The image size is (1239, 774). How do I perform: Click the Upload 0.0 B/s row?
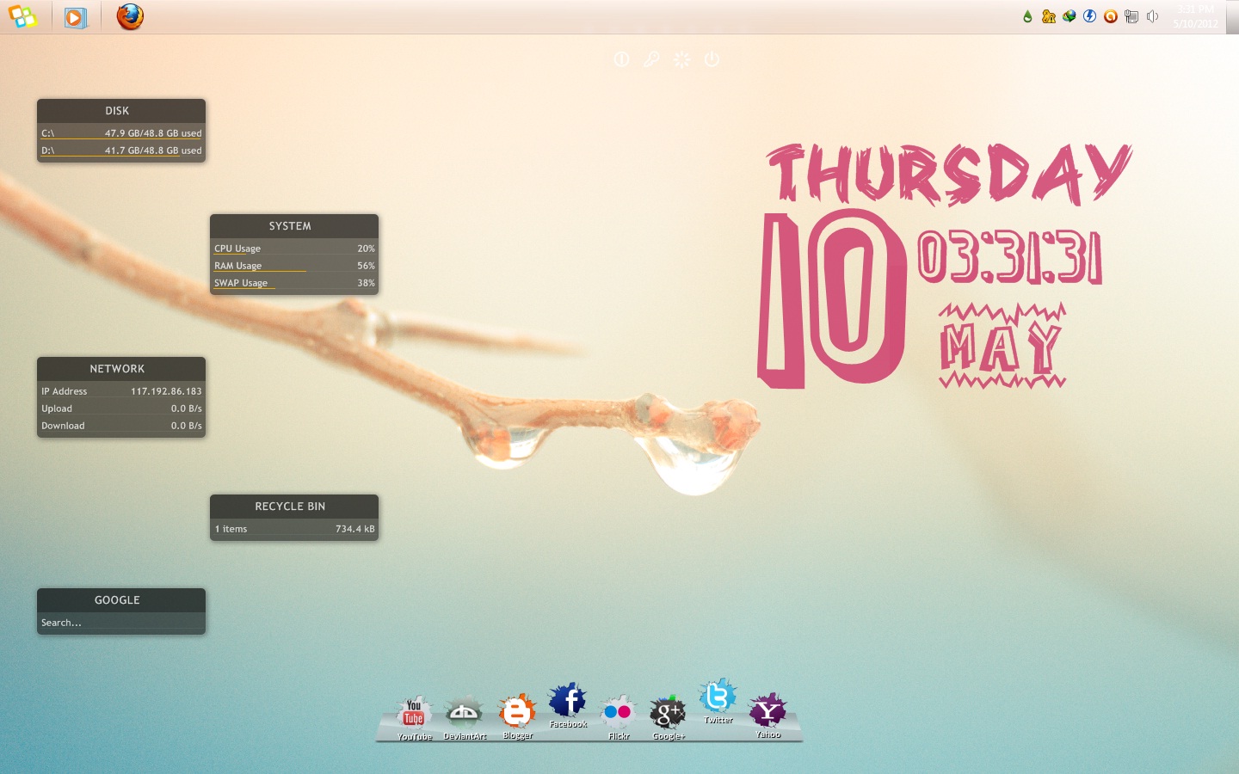(121, 408)
